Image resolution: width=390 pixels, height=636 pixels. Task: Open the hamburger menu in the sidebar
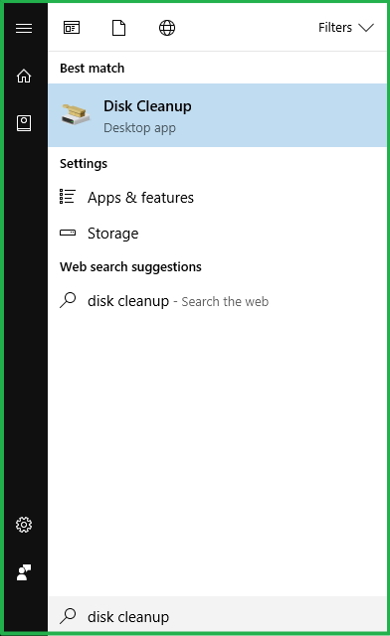[24, 28]
